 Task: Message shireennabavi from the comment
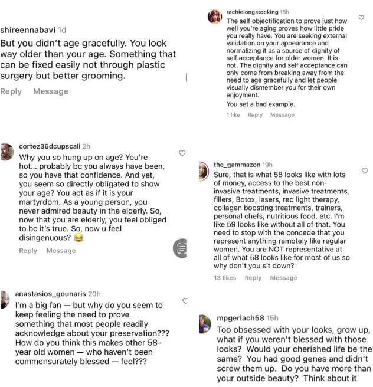[51, 91]
